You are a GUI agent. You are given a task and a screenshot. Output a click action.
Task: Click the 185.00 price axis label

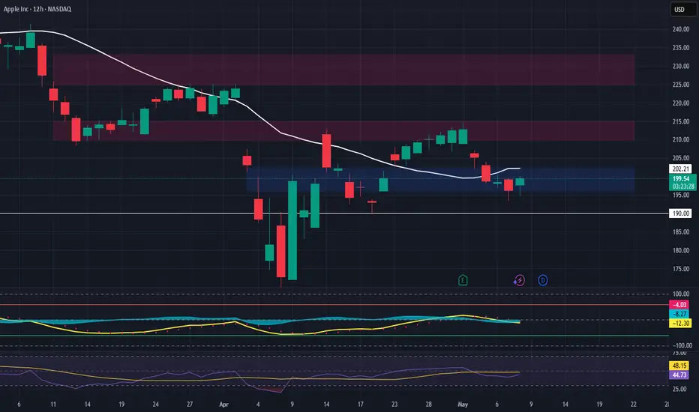pyautogui.click(x=681, y=232)
